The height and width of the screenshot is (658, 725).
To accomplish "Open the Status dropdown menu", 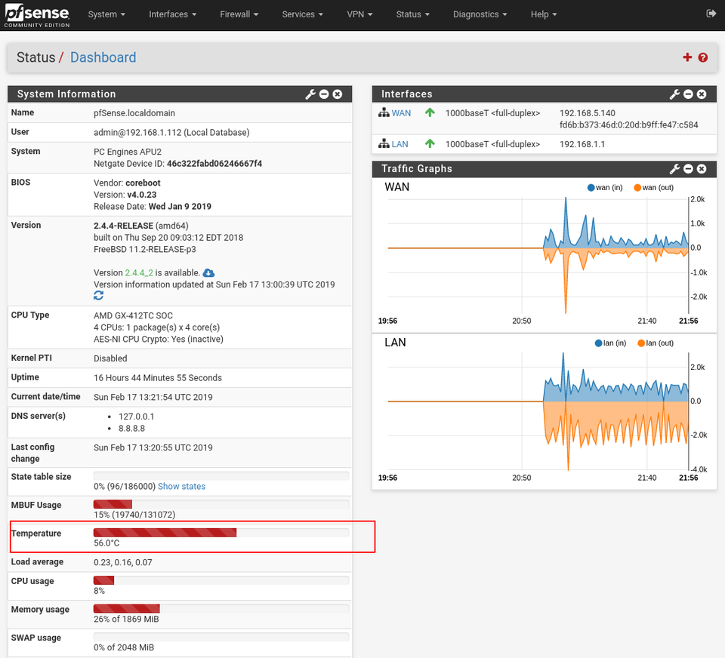I will click(x=413, y=14).
